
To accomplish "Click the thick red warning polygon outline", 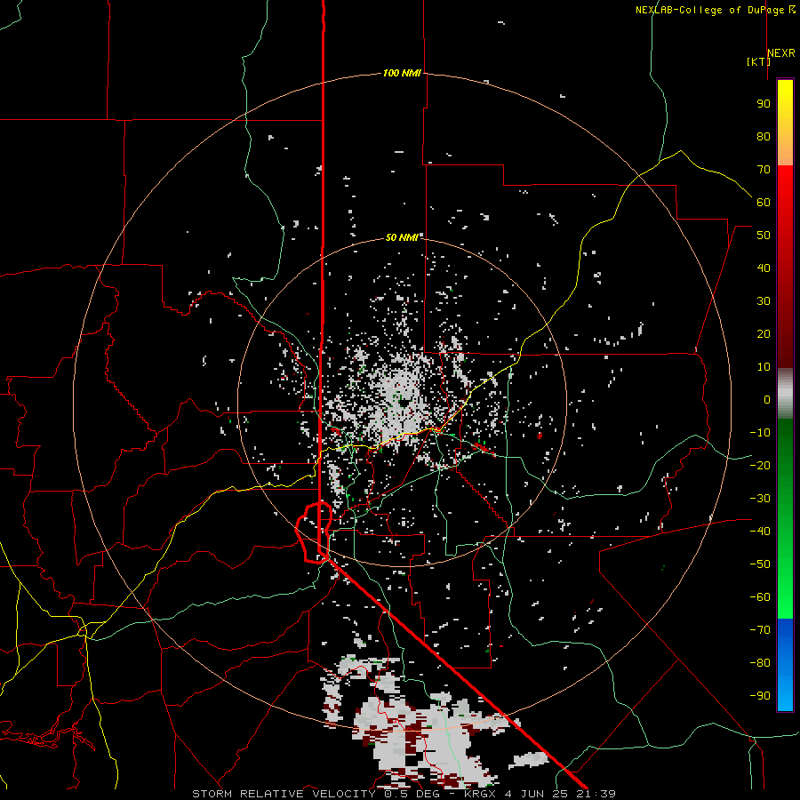I will click(313, 532).
